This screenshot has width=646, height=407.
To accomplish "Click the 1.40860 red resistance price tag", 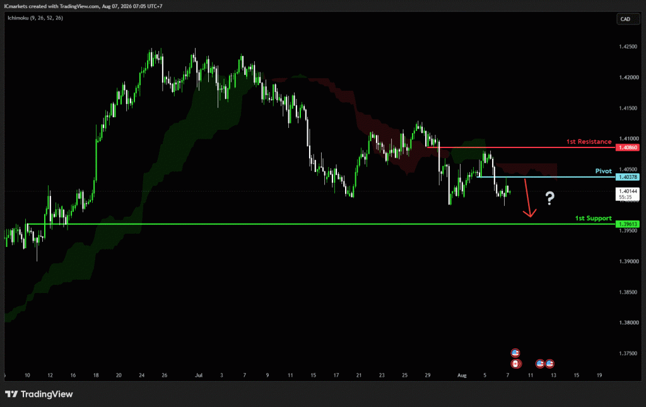I will click(628, 147).
